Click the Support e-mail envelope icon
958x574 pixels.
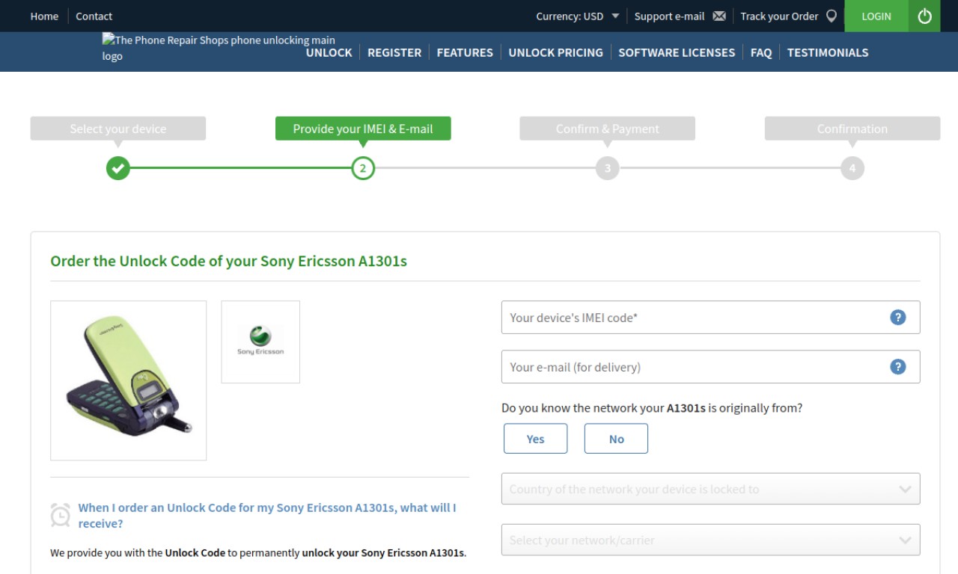point(719,16)
